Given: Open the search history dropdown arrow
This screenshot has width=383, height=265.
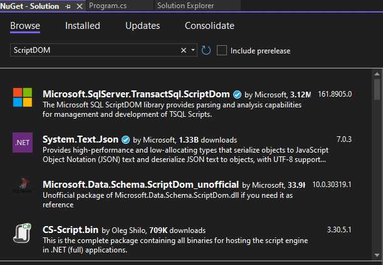Looking at the screenshot, I should tap(193, 50).
